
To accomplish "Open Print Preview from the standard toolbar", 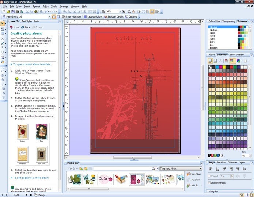I will click(x=22, y=11).
